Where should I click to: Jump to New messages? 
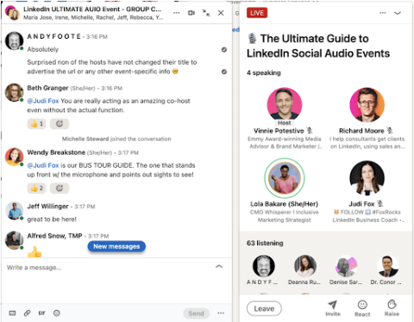116,246
